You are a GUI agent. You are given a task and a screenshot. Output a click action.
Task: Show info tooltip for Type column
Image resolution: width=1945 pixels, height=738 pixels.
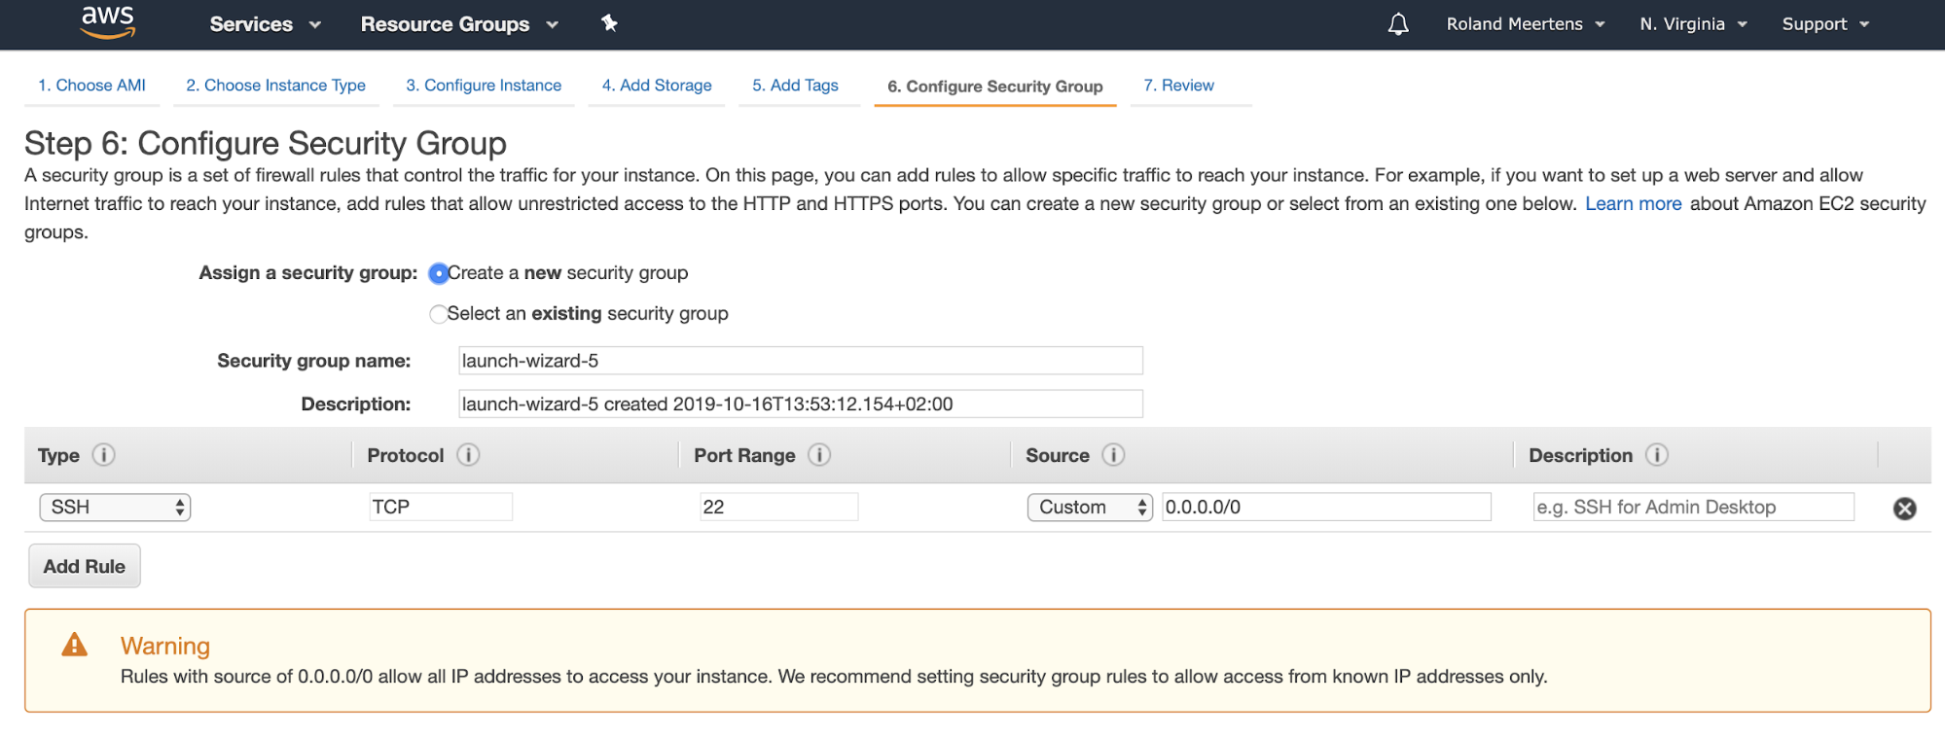pyautogui.click(x=103, y=455)
